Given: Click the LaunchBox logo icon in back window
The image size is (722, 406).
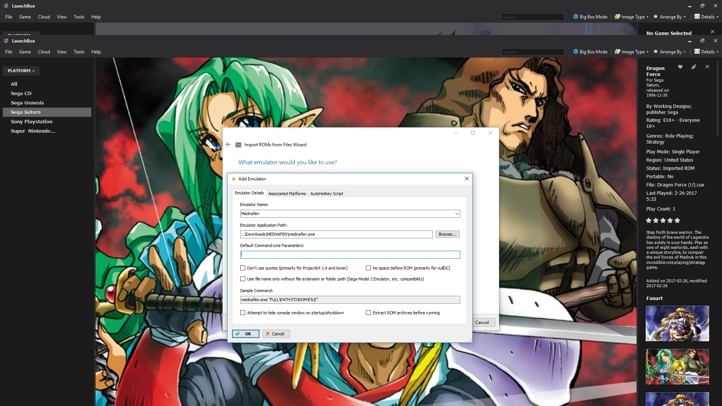Looking at the screenshot, I should (x=6, y=6).
